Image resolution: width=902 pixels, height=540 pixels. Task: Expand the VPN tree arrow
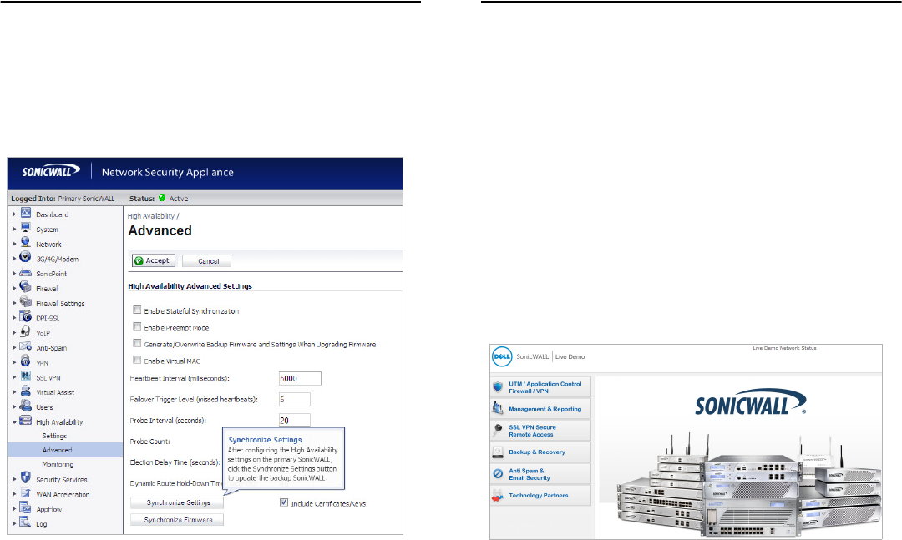click(14, 362)
